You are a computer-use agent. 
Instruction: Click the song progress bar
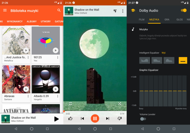tap(95, 111)
